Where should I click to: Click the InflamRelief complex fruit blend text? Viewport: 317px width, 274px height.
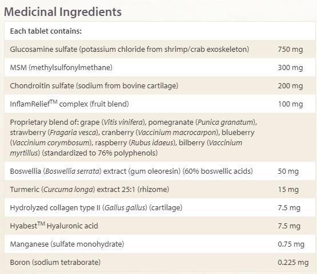point(69,104)
